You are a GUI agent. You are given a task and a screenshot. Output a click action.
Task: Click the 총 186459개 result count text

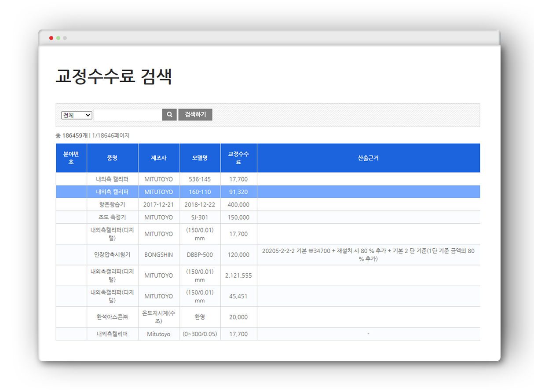point(72,135)
